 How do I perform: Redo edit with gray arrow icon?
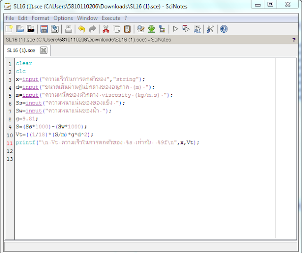[x=92, y=29]
